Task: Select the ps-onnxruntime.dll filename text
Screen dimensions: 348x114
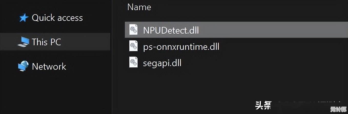Action: pos(181,47)
